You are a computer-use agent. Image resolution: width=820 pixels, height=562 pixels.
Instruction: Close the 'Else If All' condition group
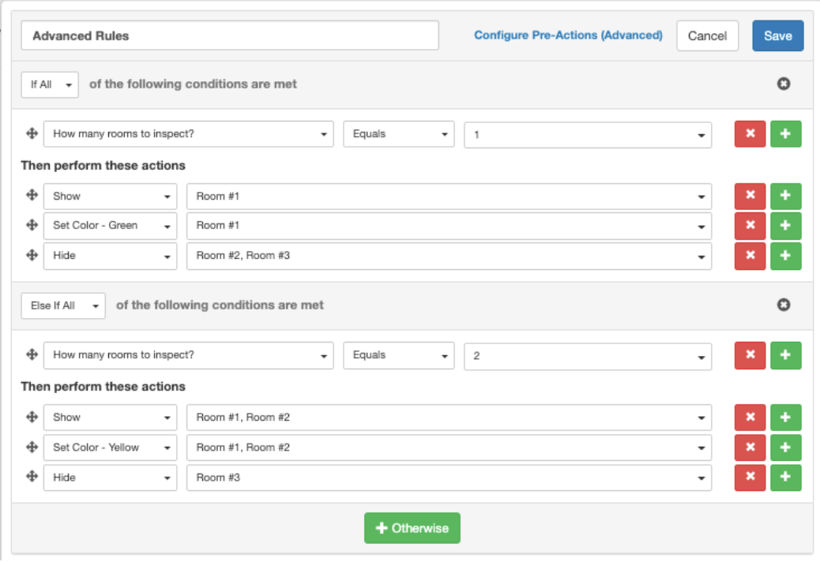(x=784, y=305)
